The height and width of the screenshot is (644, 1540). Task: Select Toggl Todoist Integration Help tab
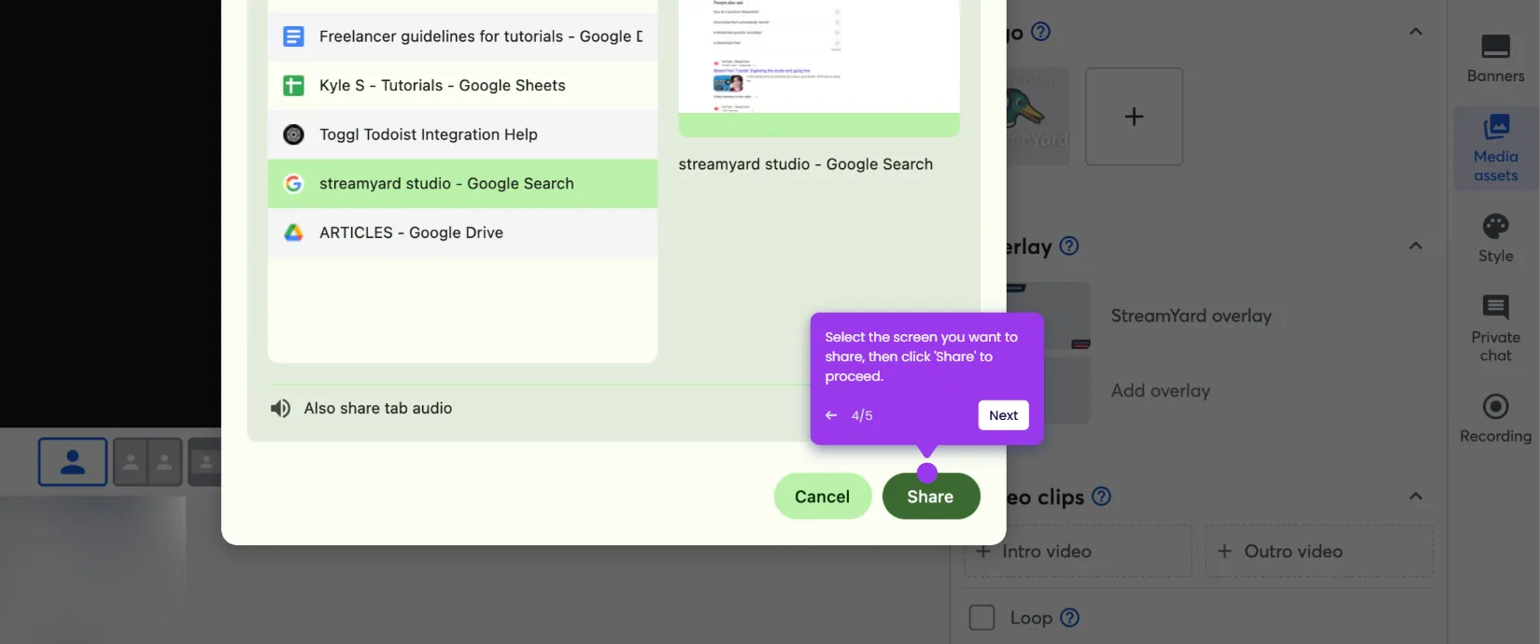462,134
